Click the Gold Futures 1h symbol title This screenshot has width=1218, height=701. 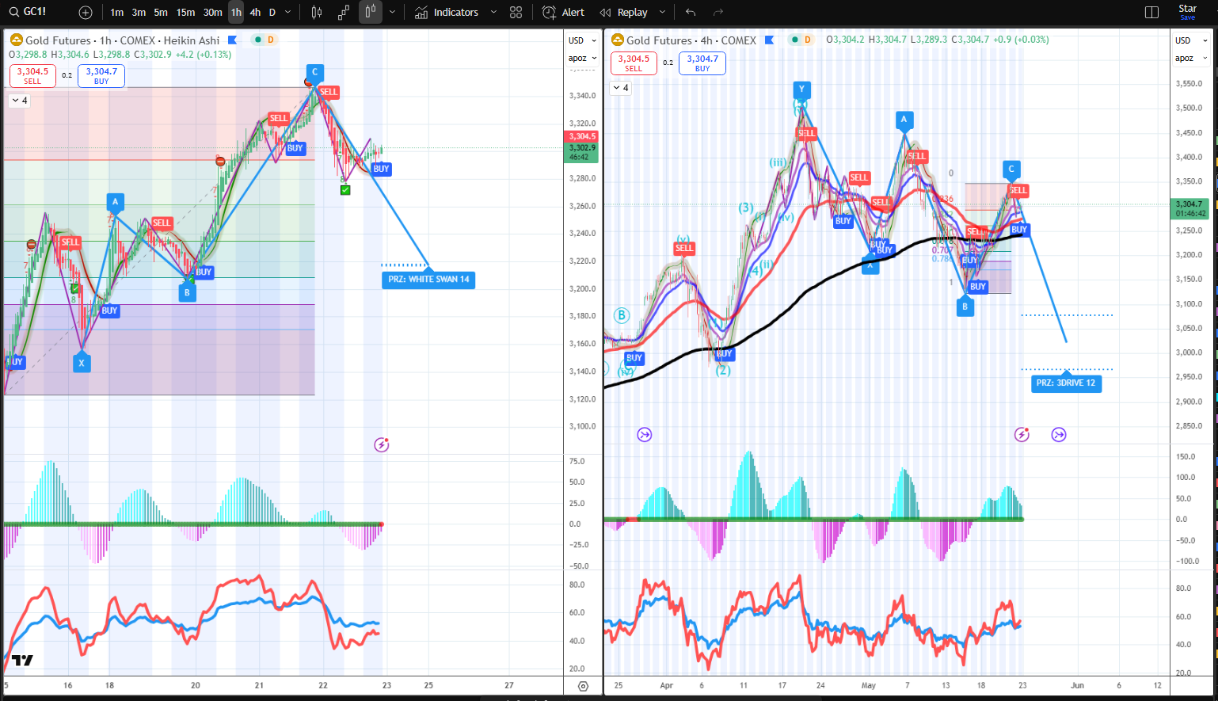[122, 40]
